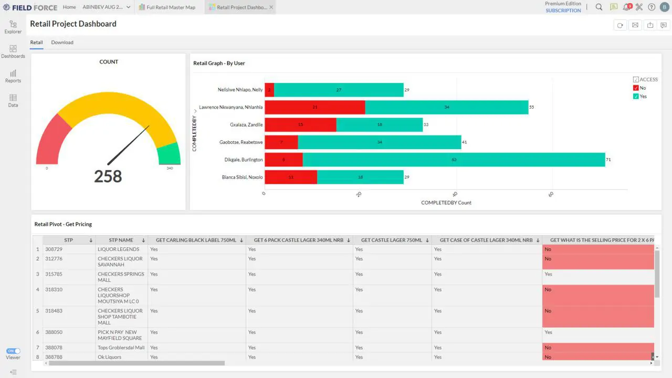Share or export the dashboard

pyautogui.click(x=650, y=25)
